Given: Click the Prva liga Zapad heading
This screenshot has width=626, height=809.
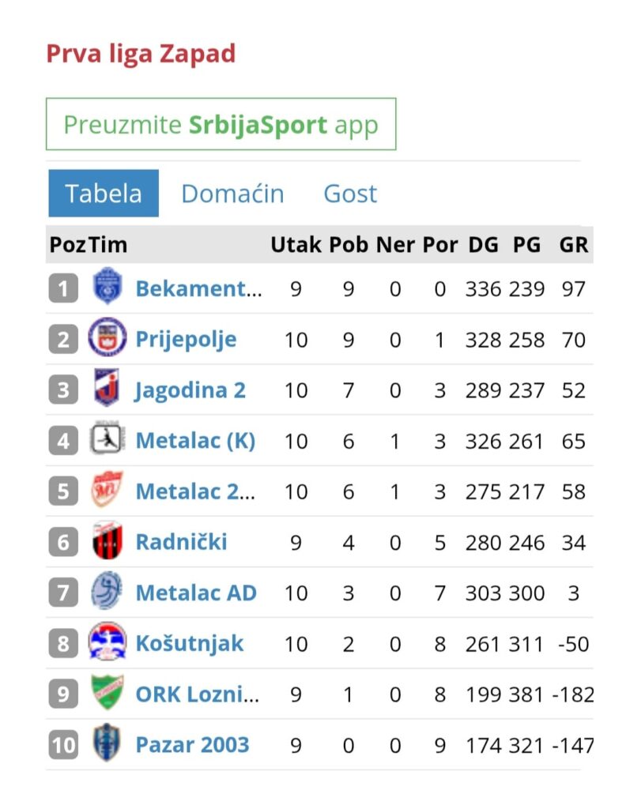Looking at the screenshot, I should pos(141,55).
